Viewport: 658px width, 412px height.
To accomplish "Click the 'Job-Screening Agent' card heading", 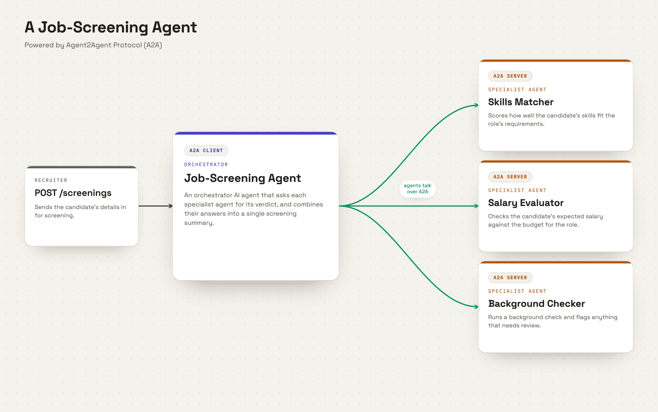I will pyautogui.click(x=242, y=178).
